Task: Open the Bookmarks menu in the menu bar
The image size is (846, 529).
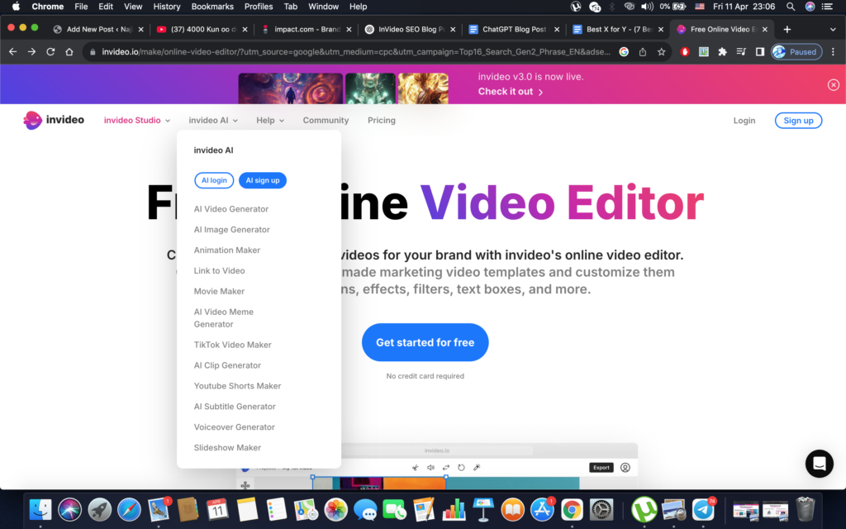Action: [211, 7]
